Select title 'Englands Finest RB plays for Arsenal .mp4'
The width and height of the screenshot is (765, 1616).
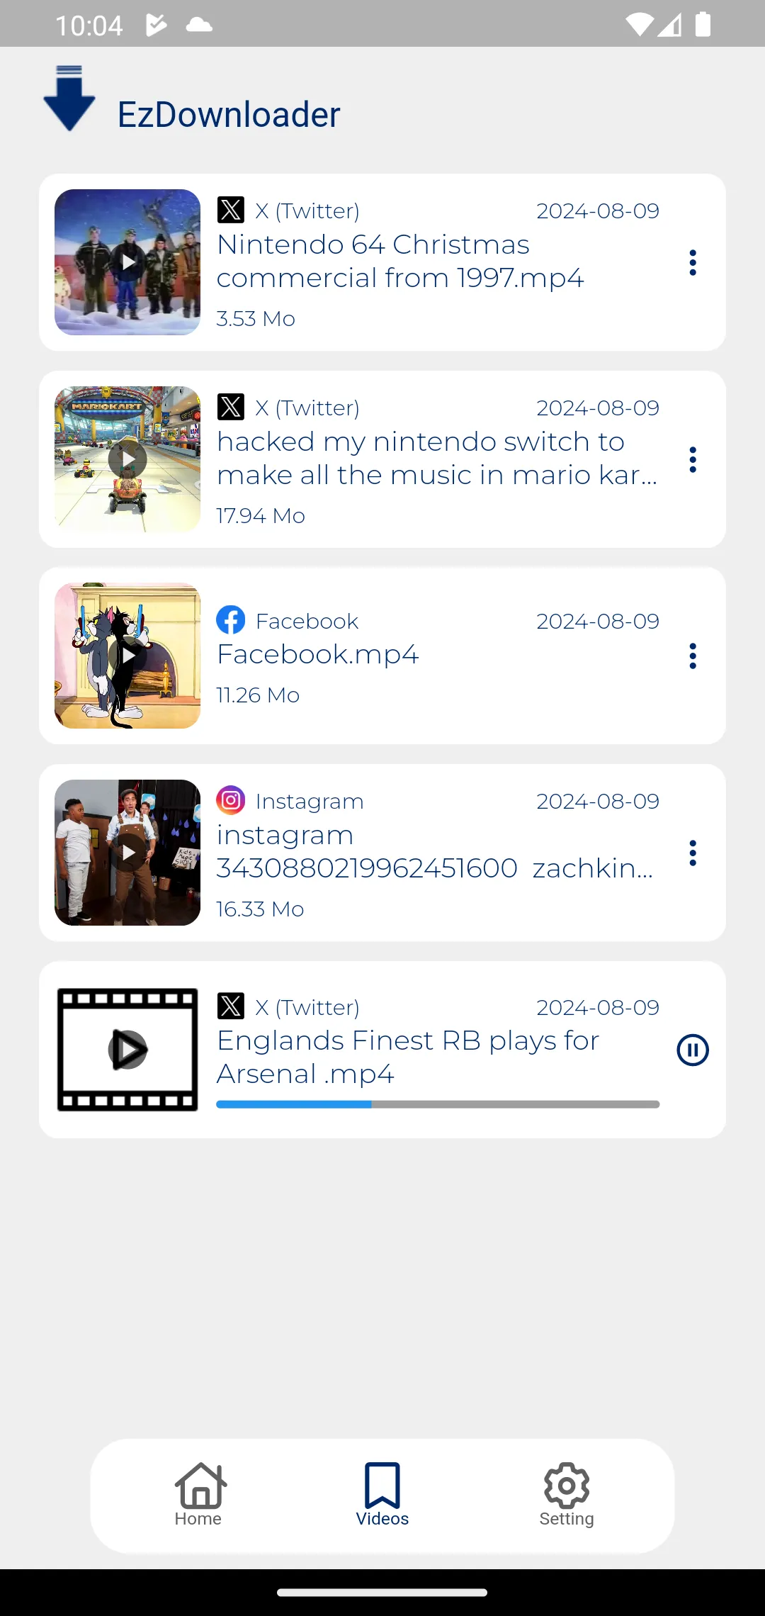tap(408, 1057)
